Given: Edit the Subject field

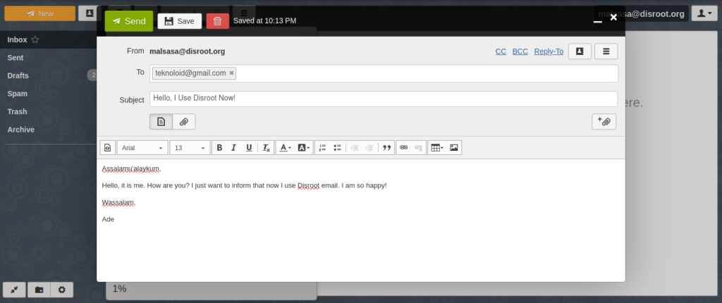Looking at the screenshot, I should [384, 99].
